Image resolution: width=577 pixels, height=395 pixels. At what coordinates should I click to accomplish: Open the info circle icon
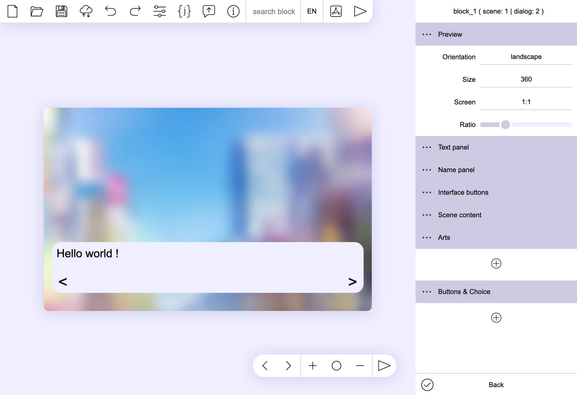coord(233,11)
